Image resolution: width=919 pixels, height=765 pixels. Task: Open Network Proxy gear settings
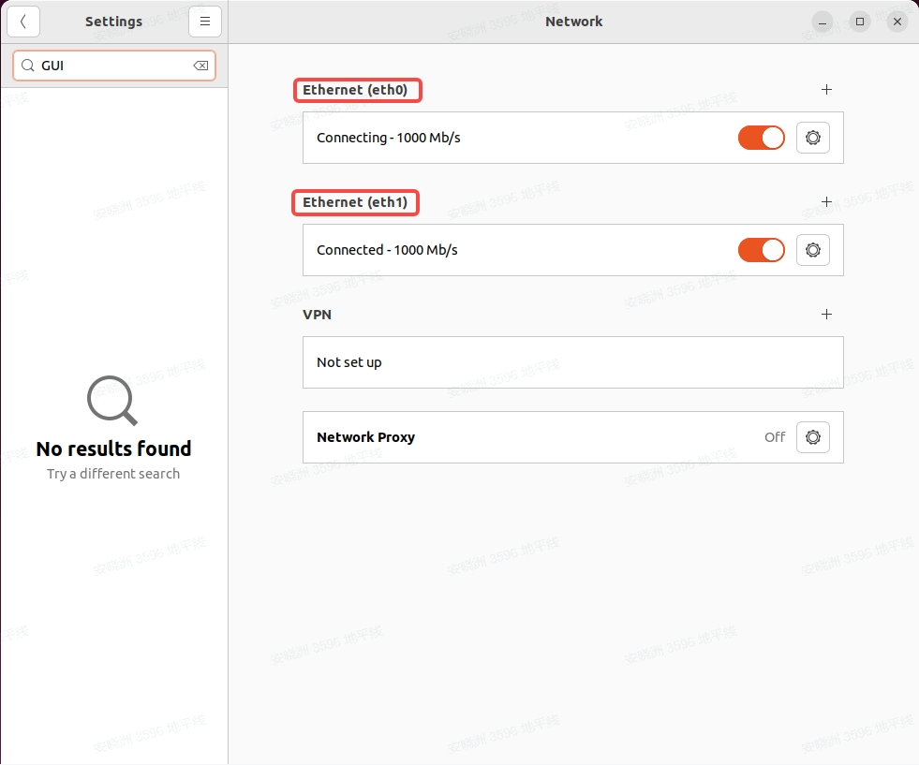(x=812, y=437)
